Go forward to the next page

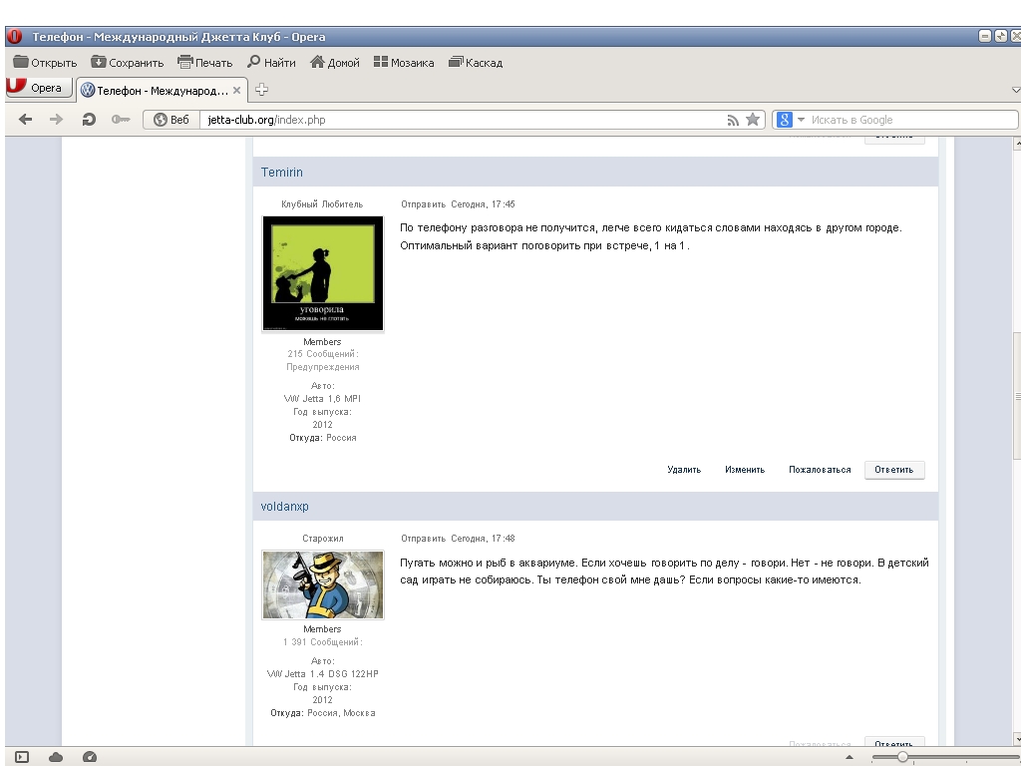pos(57,120)
